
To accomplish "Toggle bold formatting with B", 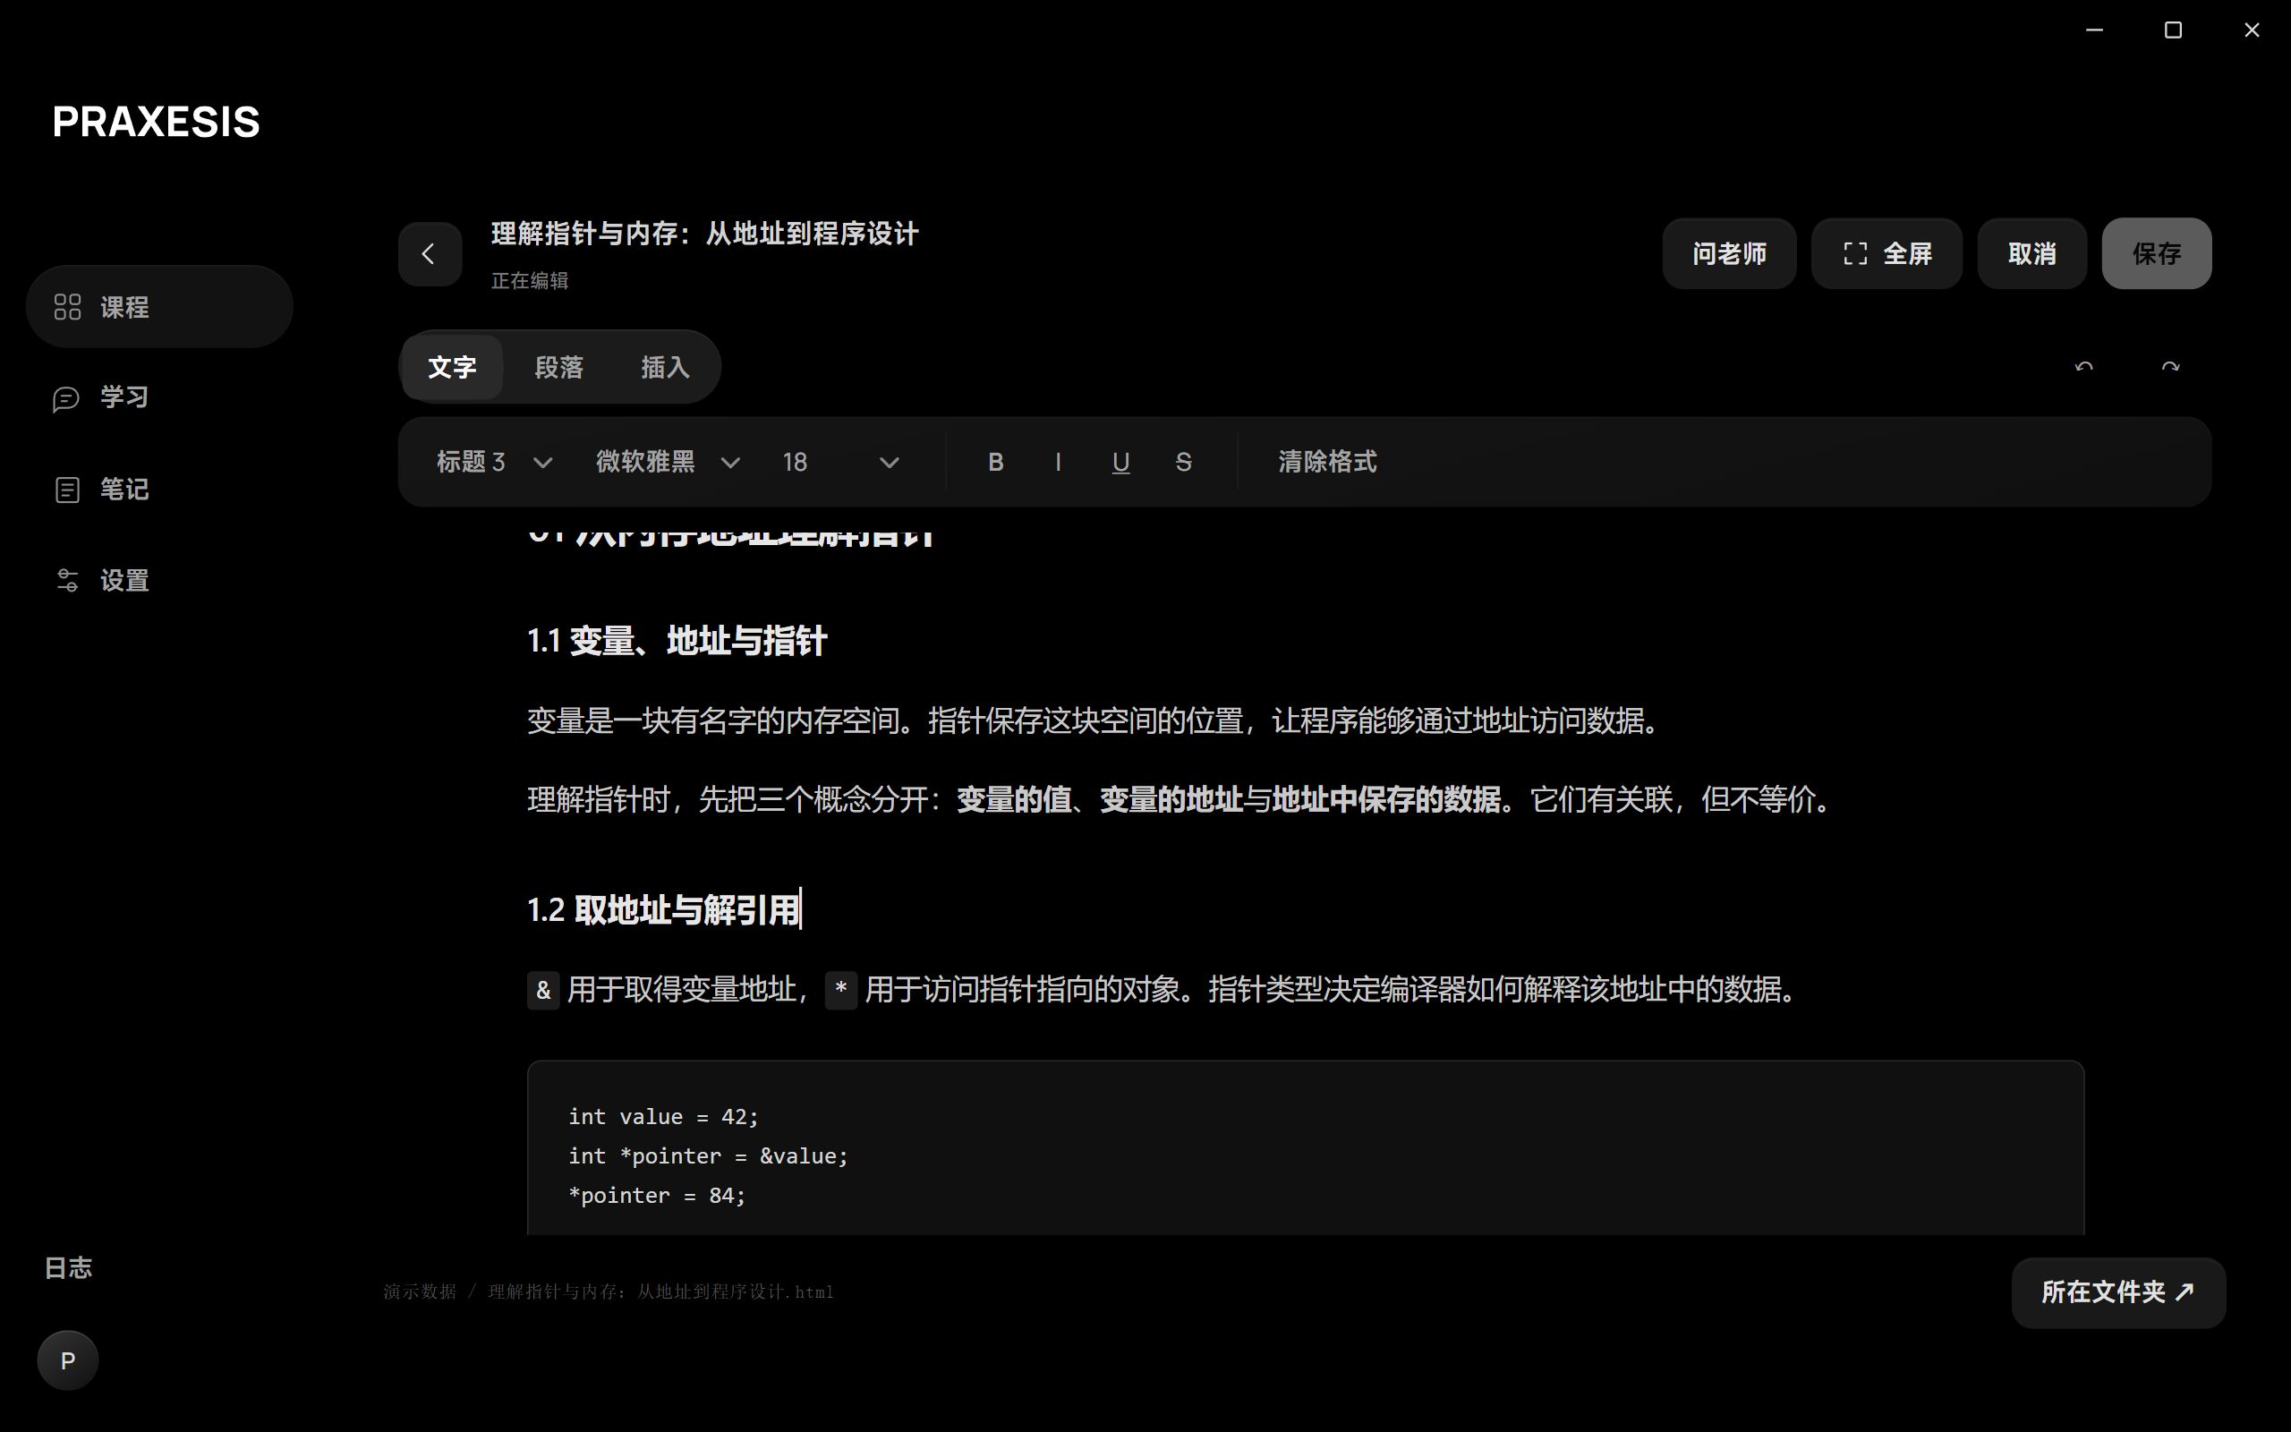I will click(995, 462).
